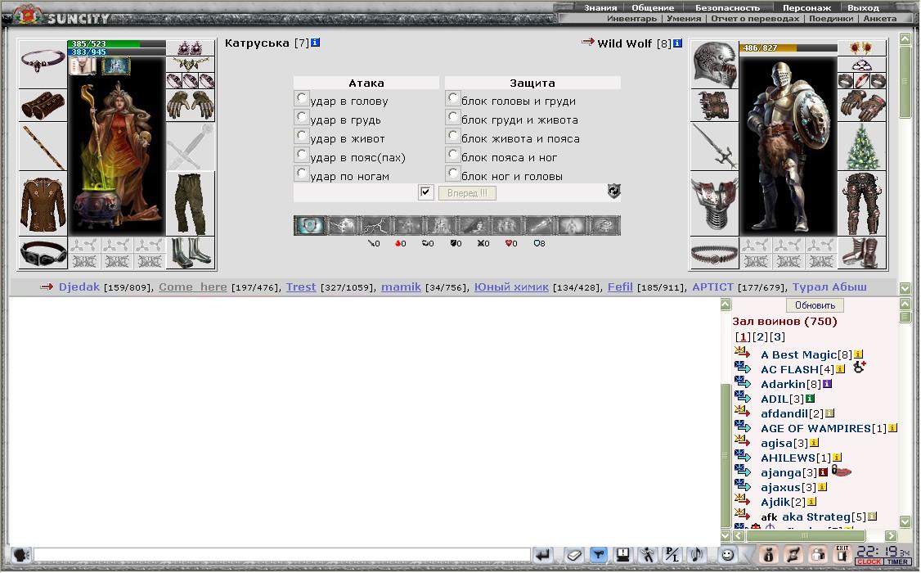The height and width of the screenshot is (573, 921).
Task: Click Катруська's boots slot
Action: (x=191, y=253)
